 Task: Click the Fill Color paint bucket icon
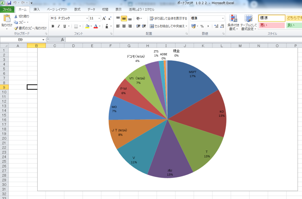click(x=87, y=26)
